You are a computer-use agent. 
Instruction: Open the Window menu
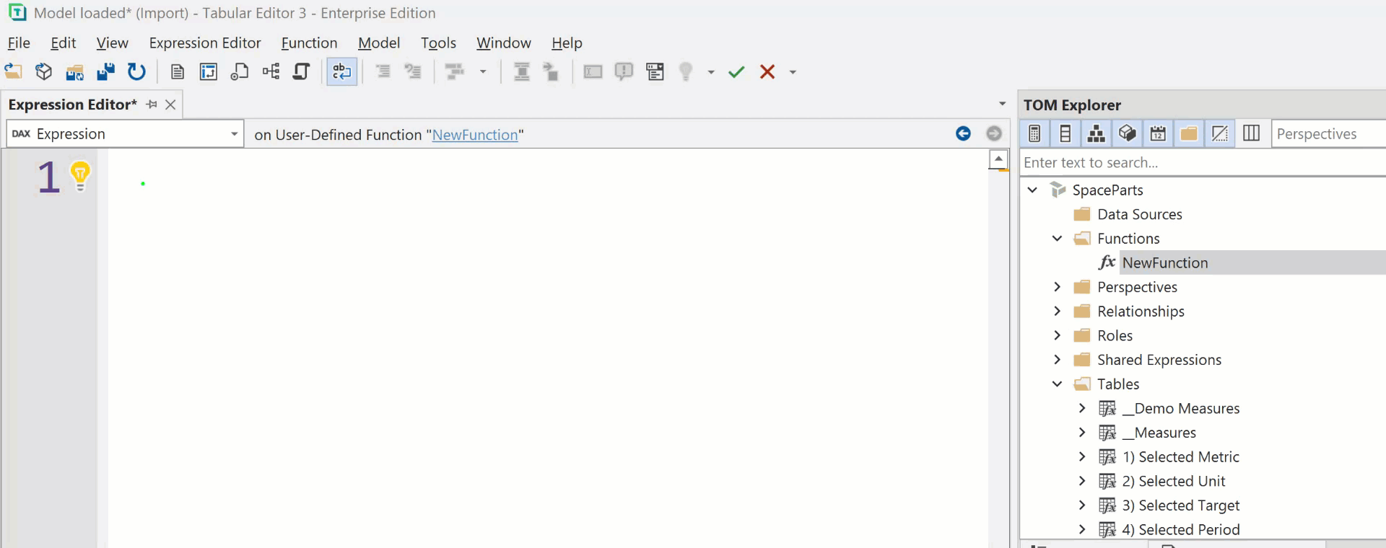click(504, 43)
